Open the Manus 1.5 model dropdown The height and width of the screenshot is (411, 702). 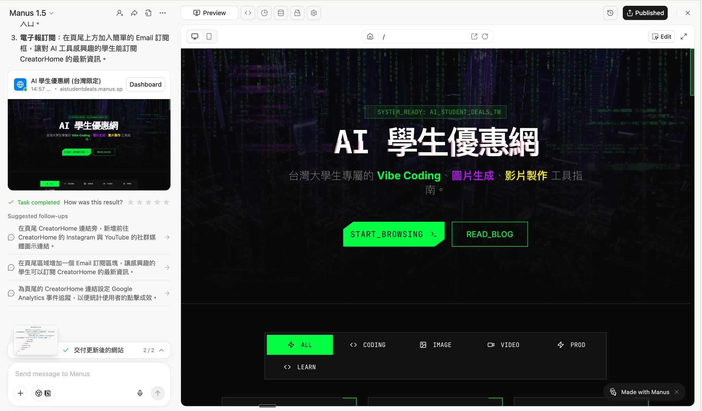32,13
